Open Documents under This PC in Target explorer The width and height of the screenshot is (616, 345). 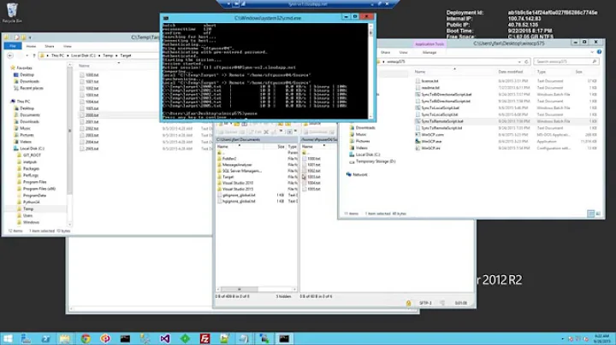click(30, 115)
